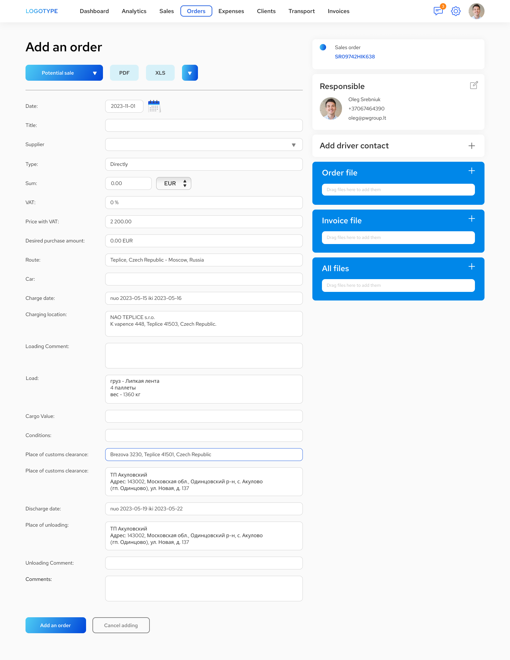The width and height of the screenshot is (510, 660).
Task: Click the Sales order blue status dot
Action: (x=323, y=47)
